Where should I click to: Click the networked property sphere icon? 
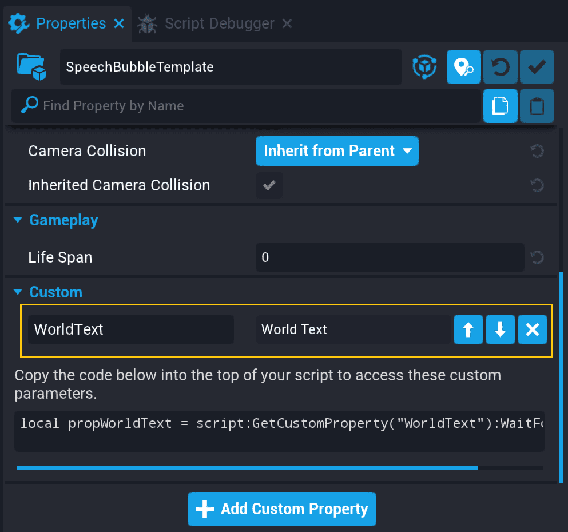(x=424, y=67)
